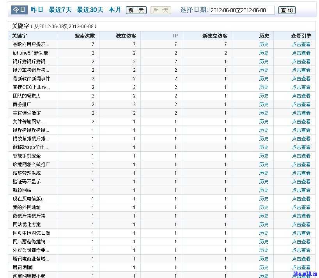The image size is (319, 278).
Task: Open 点击查看 for 智能手机安全
Action: 301,156
